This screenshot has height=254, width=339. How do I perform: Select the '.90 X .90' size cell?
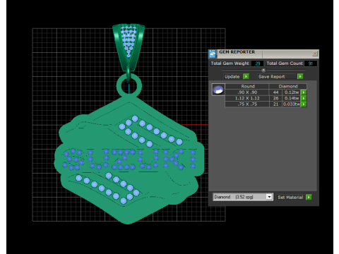point(247,92)
